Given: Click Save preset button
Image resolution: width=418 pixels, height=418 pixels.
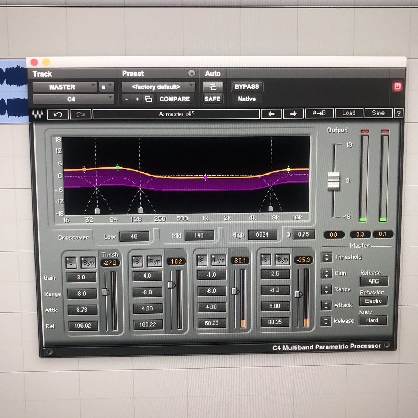Looking at the screenshot, I should [378, 113].
